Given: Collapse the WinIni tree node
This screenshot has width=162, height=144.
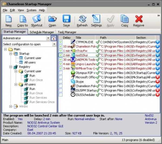Looking at the screenshot, I should click(x=11, y=106).
